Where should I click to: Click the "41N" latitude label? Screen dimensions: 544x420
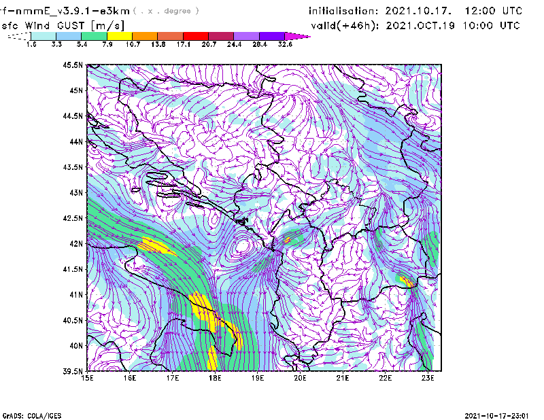point(76,295)
